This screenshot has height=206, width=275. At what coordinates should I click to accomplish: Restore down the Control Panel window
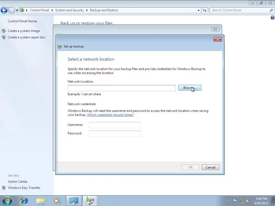pos(261,3)
